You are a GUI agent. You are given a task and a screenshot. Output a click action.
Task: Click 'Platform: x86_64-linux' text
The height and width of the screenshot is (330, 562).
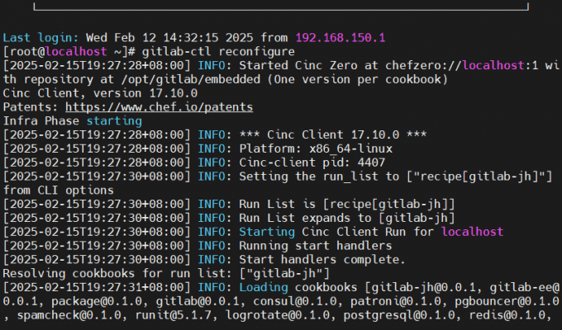316,148
